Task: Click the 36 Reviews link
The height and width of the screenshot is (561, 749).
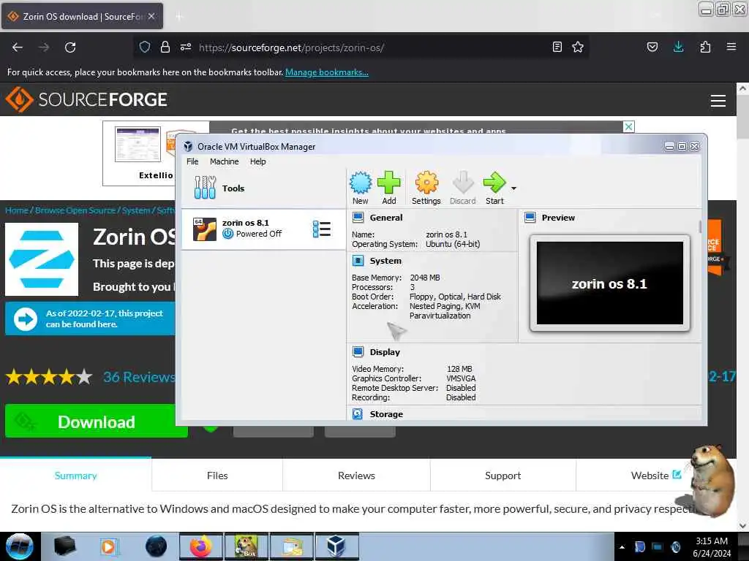Action: click(x=139, y=377)
